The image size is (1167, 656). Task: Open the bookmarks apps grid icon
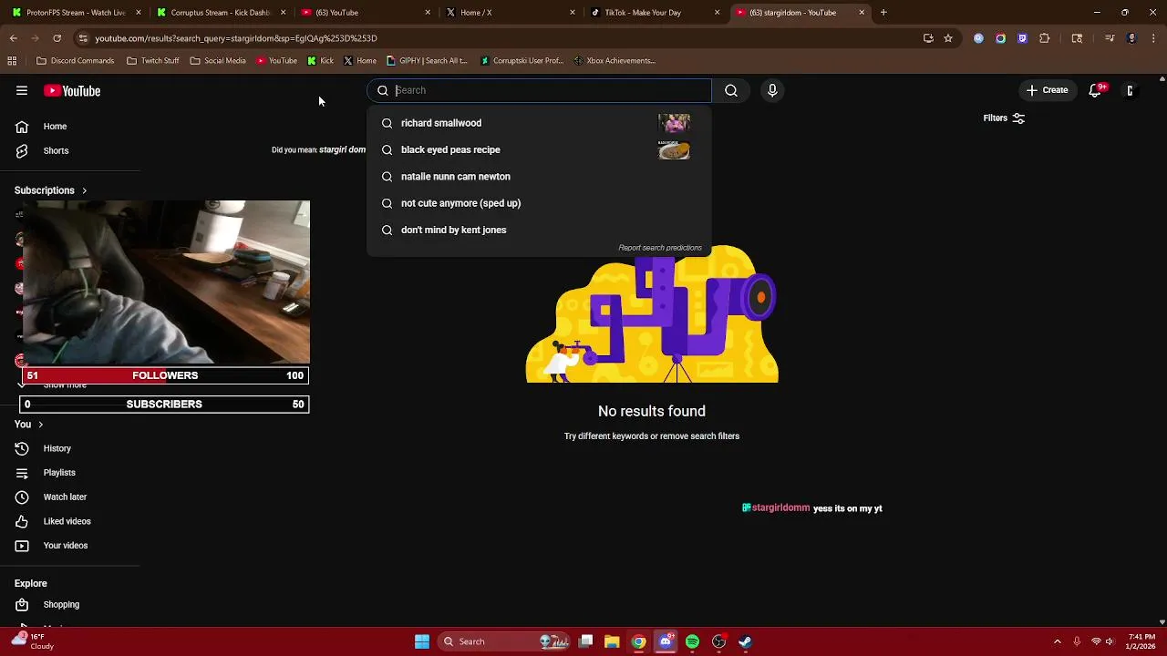[12, 61]
